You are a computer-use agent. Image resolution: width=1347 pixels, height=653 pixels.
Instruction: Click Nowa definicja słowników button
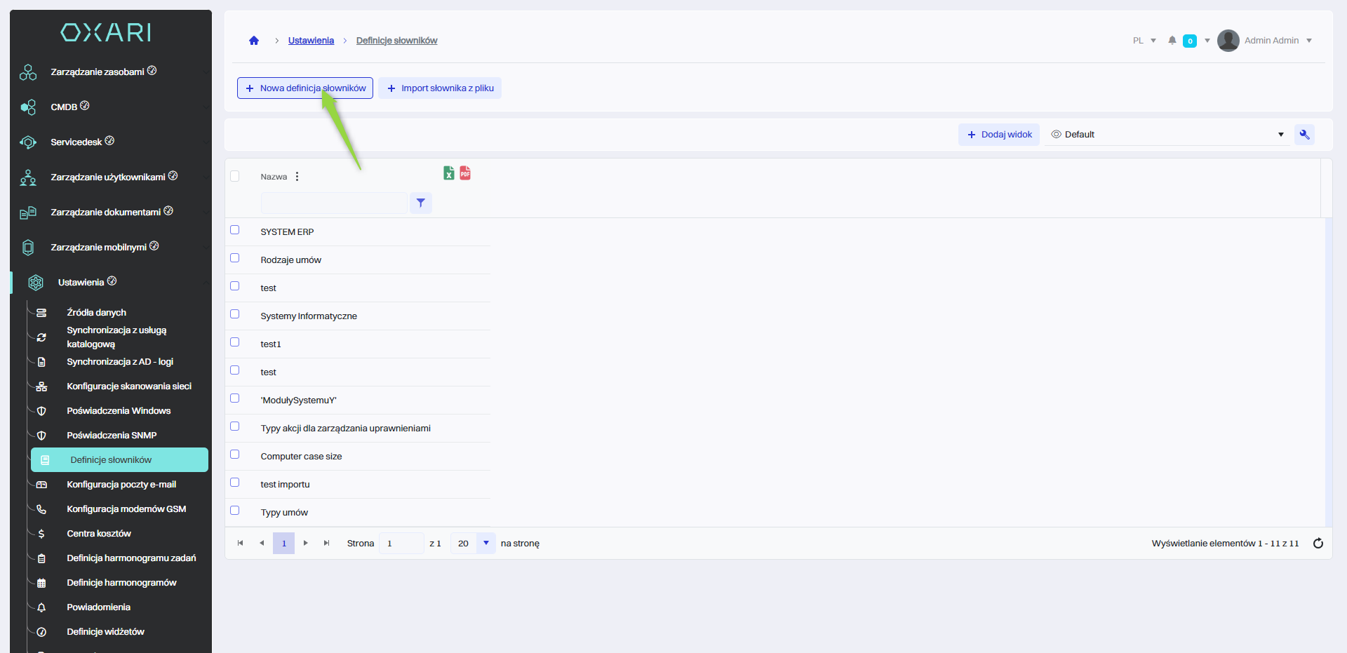305,88
